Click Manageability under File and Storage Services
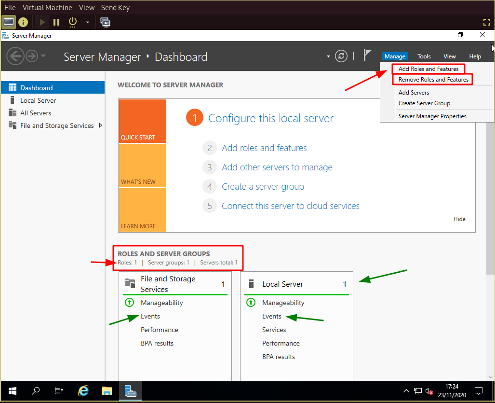The image size is (495, 403). [161, 303]
